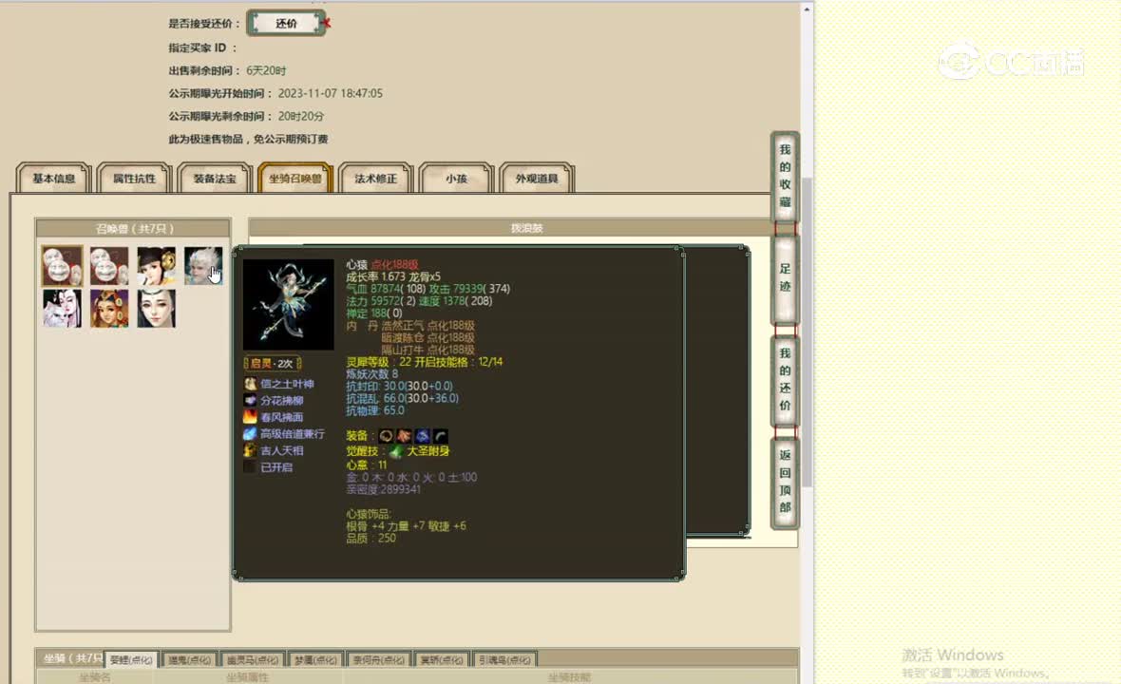Click the 信之土叶神 skill icon
This screenshot has width=1121, height=684.
(x=250, y=384)
